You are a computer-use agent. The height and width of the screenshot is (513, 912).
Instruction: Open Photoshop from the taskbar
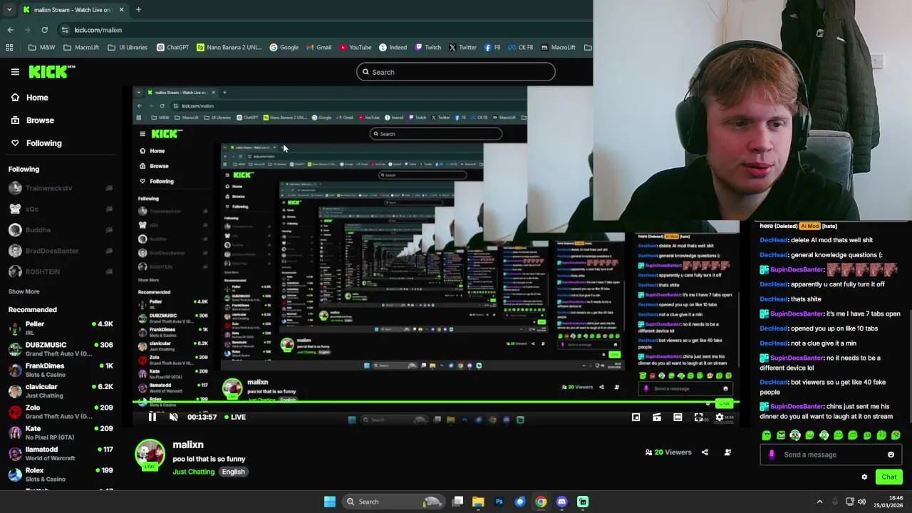click(499, 502)
